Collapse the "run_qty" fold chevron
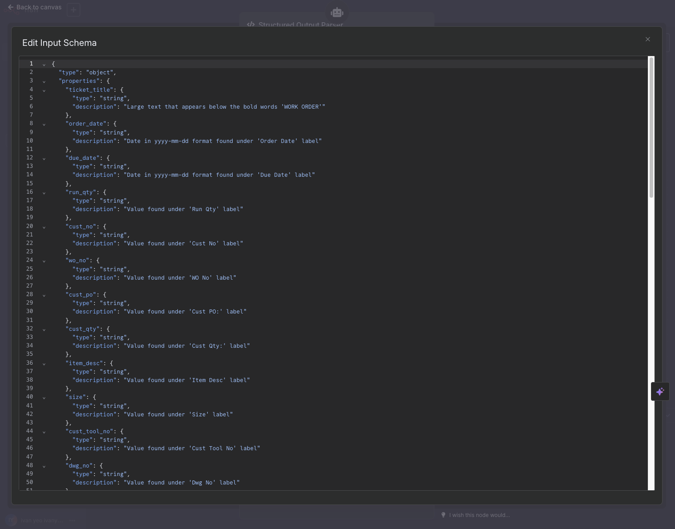Viewport: 675px width, 529px height. 44,193
